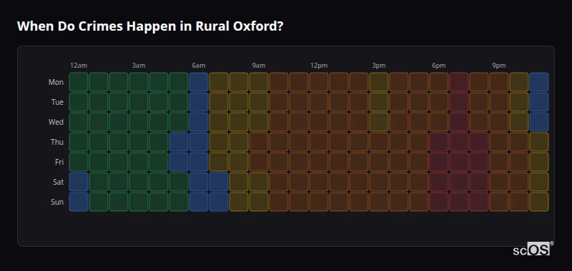Click the Sunday 4am green cell
This screenshot has width=572, height=271.
[x=159, y=202]
